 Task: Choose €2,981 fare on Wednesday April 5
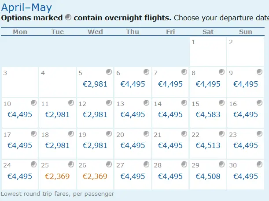coord(95,84)
